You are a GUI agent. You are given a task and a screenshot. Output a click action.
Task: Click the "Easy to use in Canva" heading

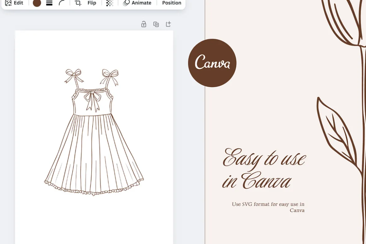pyautogui.click(x=264, y=168)
